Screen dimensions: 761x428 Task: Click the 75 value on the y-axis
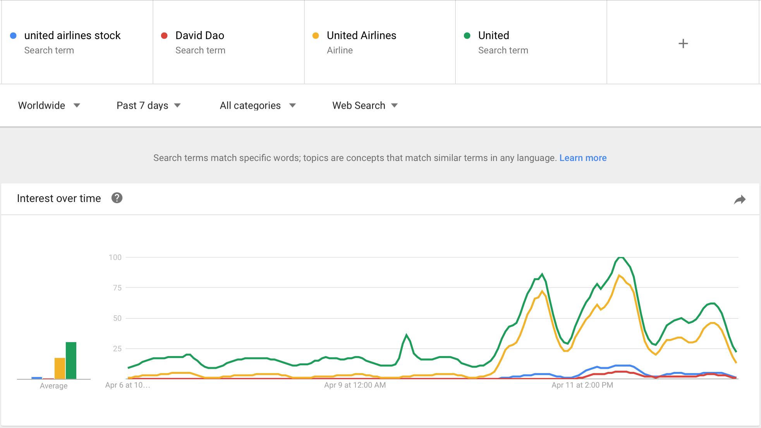[x=117, y=288]
